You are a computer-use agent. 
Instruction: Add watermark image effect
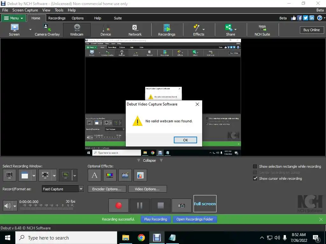140,175
